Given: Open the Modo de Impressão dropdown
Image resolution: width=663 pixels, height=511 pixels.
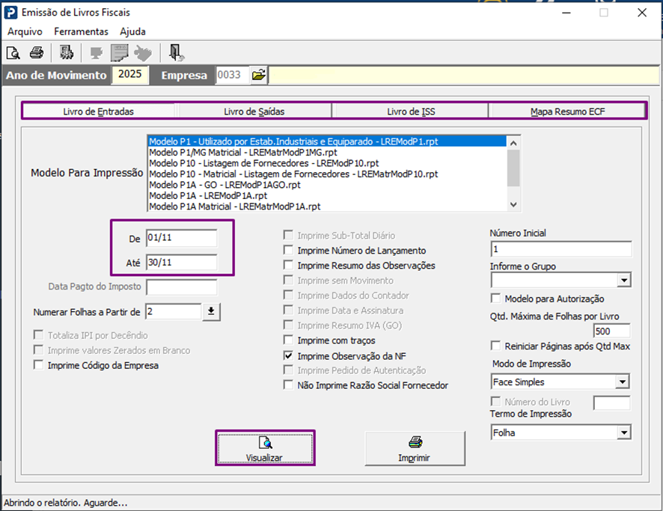Looking at the screenshot, I should click(x=622, y=382).
